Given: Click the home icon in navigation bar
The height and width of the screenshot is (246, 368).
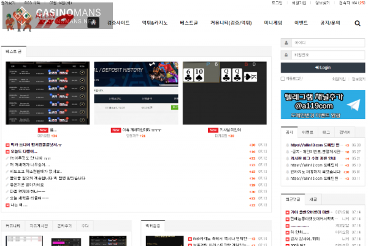Looking at the screenshot, I should [x=93, y=23].
